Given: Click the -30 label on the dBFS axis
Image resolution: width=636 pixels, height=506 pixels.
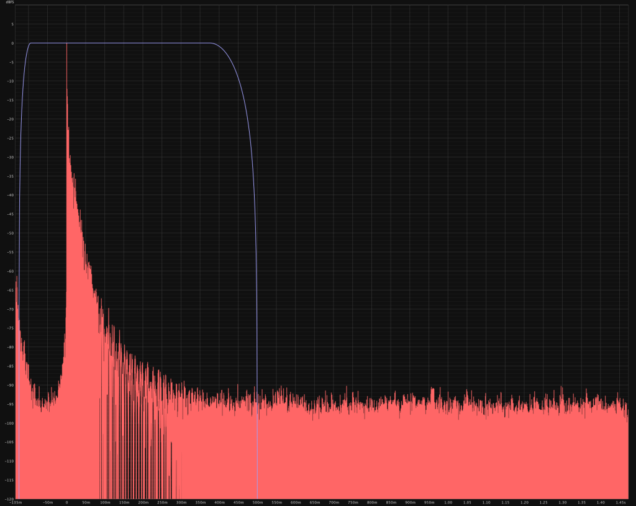Looking at the screenshot, I should tap(11, 157).
